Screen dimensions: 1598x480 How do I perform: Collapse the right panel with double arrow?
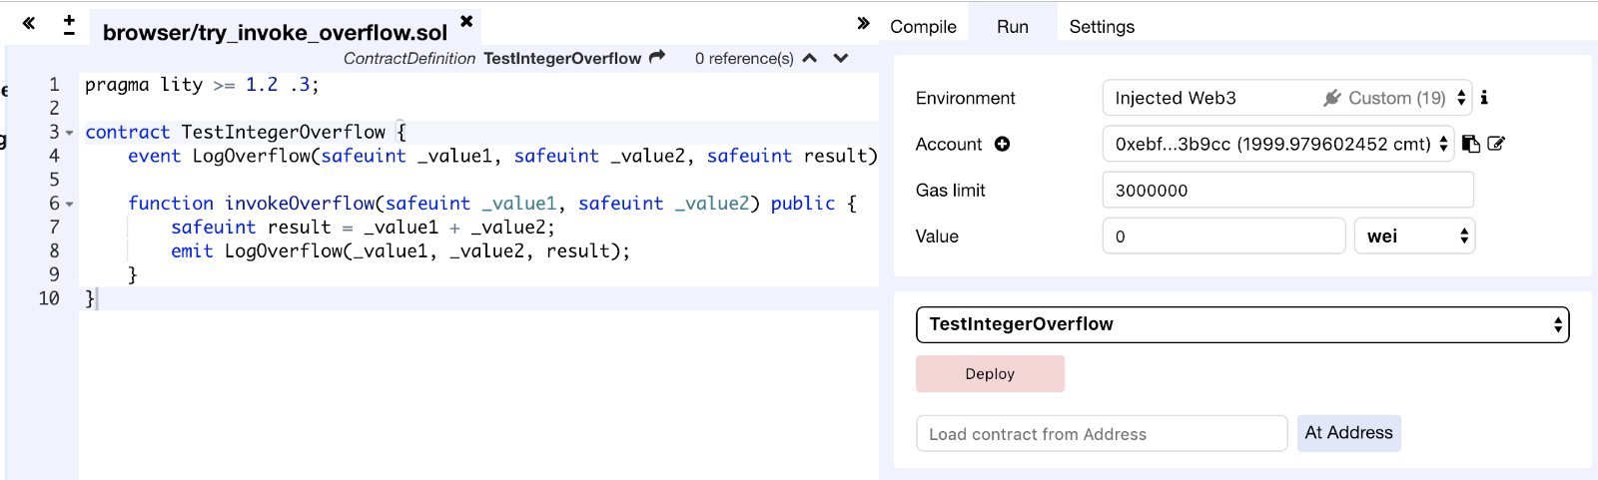(863, 23)
